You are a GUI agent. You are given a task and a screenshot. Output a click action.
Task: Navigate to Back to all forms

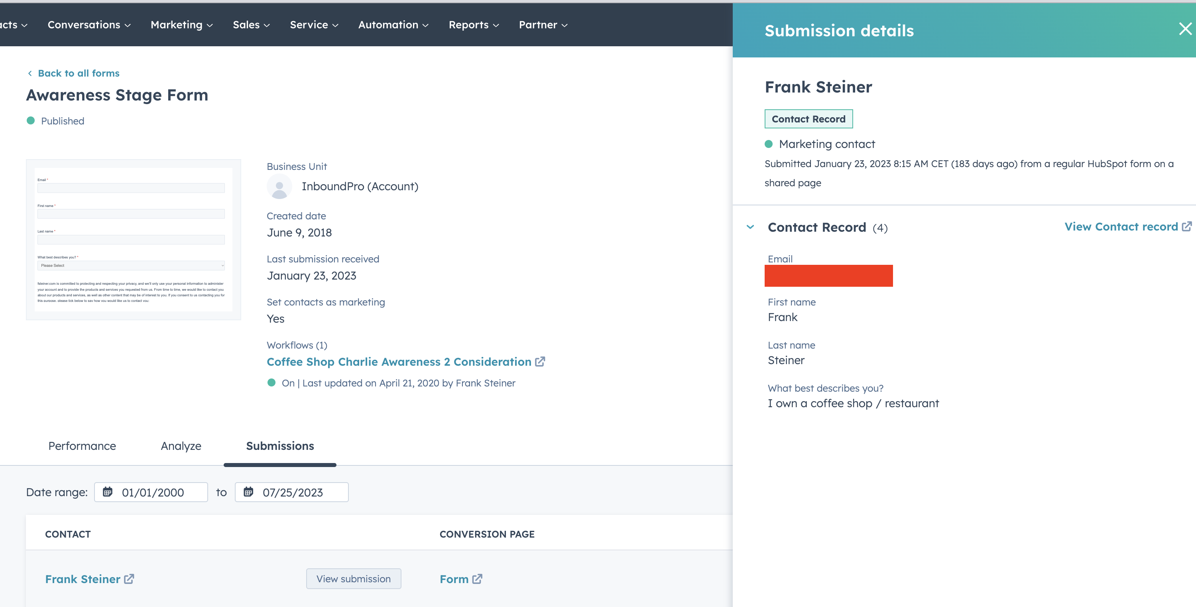79,73
